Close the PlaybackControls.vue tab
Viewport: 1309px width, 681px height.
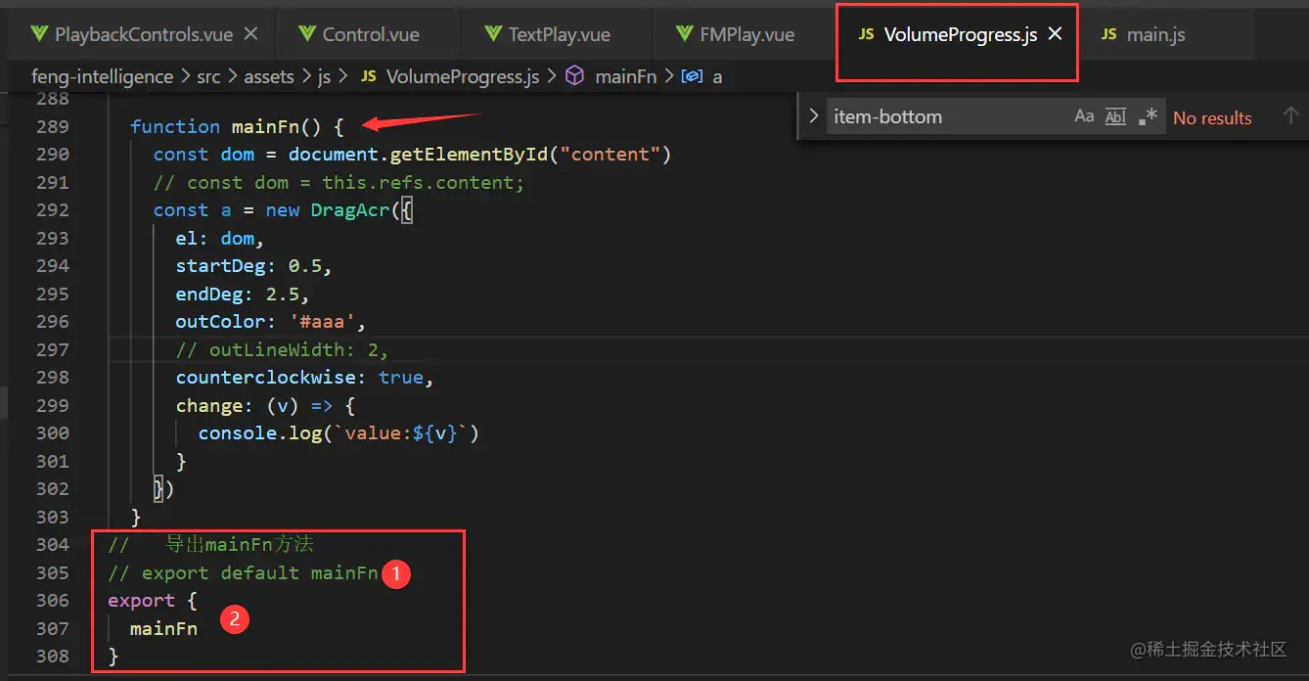coord(250,34)
